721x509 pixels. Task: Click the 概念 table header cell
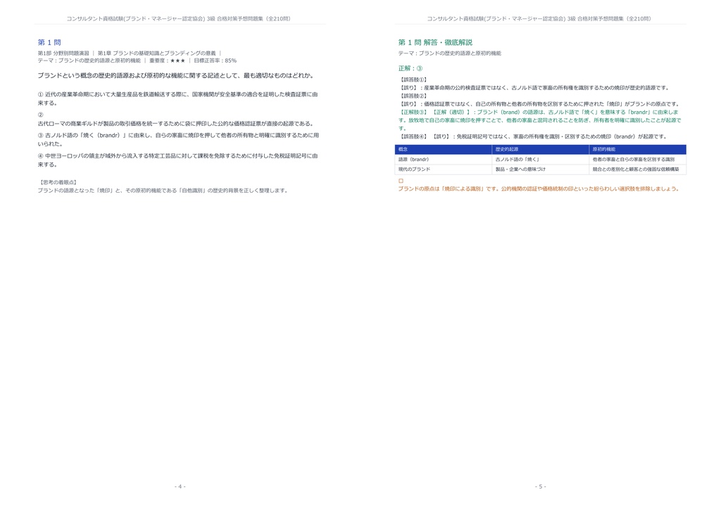pyautogui.click(x=444, y=149)
